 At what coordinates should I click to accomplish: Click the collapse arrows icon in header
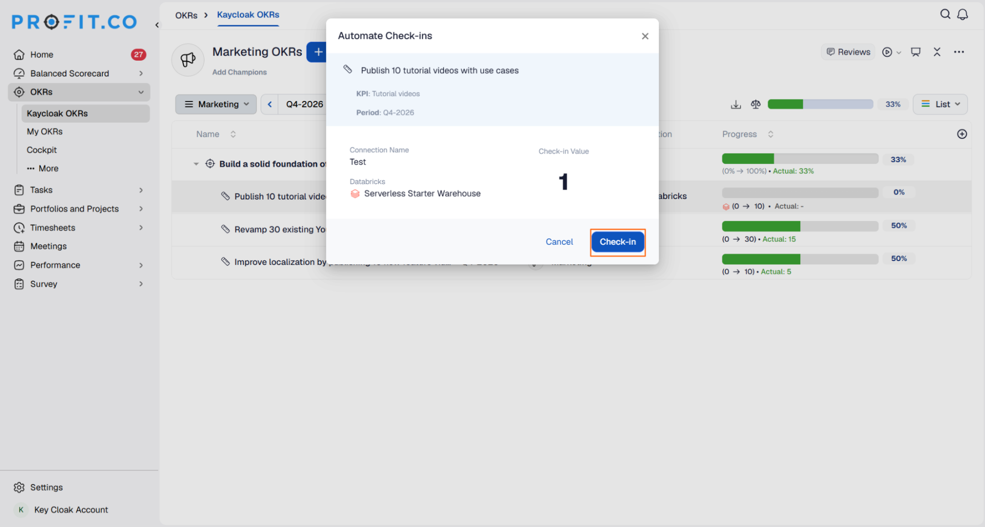937,52
